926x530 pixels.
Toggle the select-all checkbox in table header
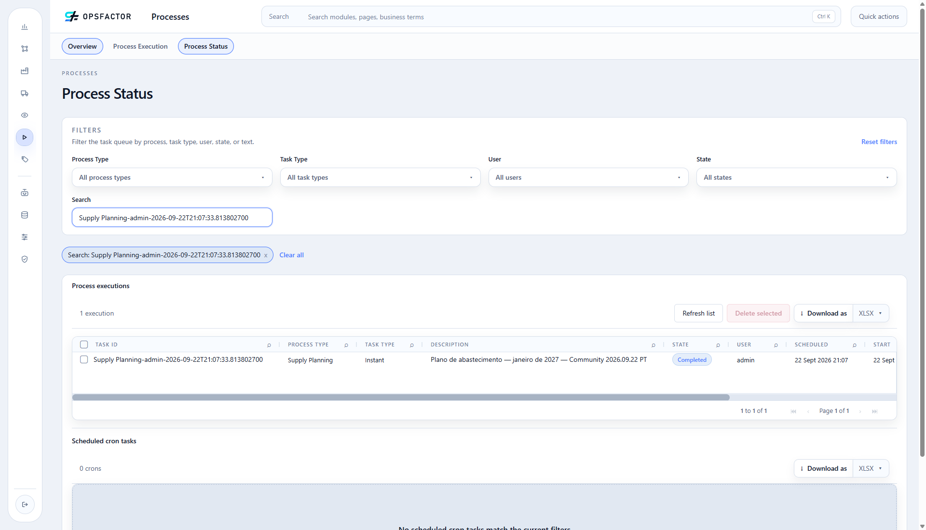point(84,344)
